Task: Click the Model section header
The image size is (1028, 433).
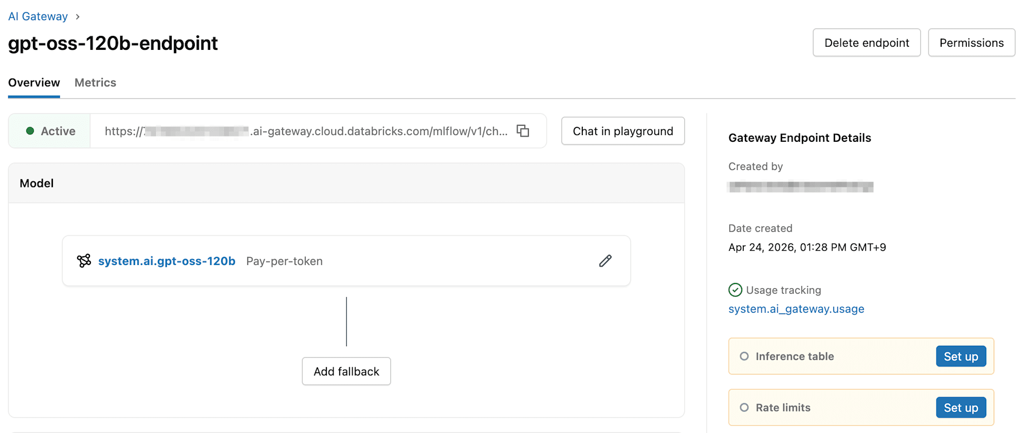Action: 346,183
